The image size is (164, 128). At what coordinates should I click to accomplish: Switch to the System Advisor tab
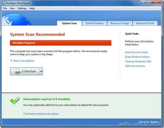click(94, 23)
